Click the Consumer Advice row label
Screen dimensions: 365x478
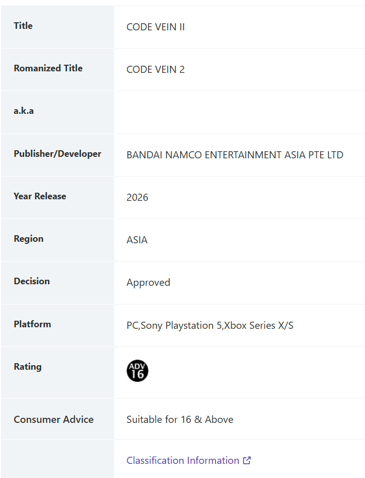[x=54, y=419]
